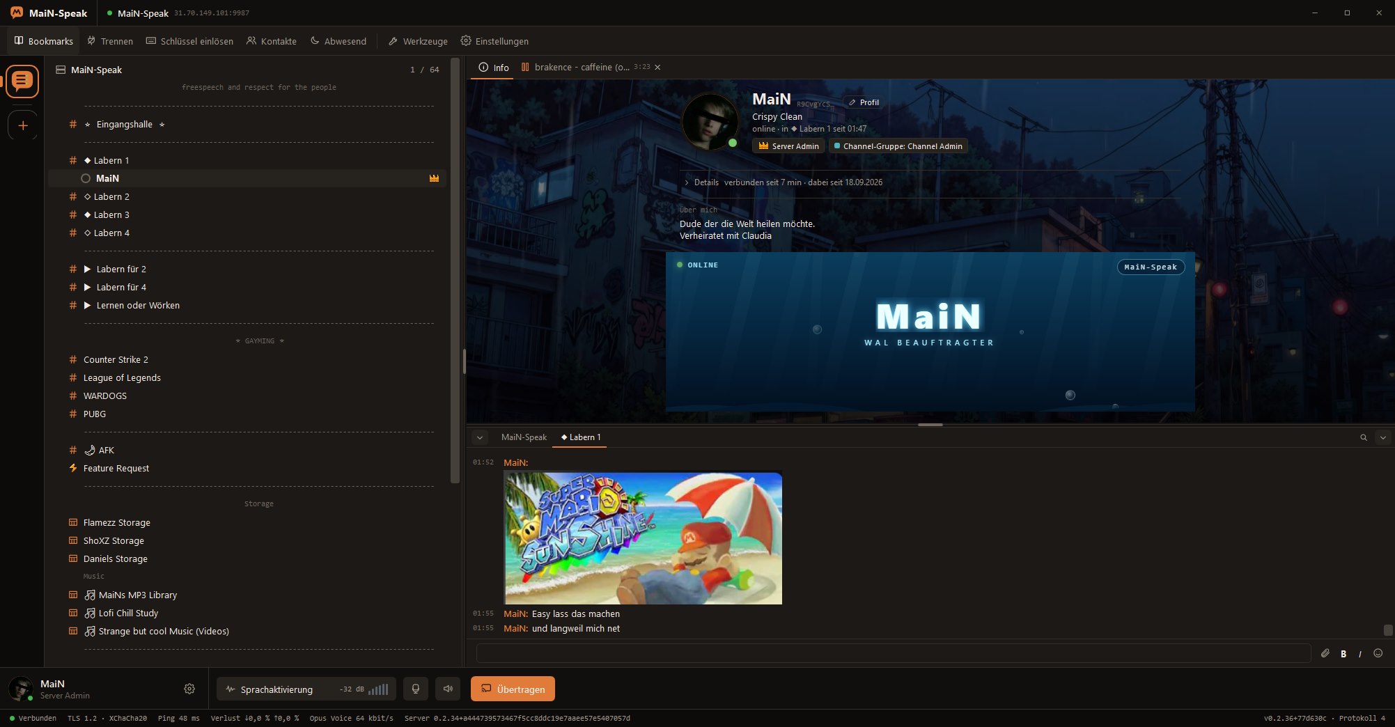1395x727 pixels.
Task: Click Trennen to disconnect
Action: tap(110, 41)
